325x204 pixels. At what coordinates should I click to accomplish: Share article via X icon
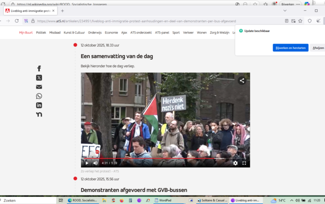click(x=39, y=78)
